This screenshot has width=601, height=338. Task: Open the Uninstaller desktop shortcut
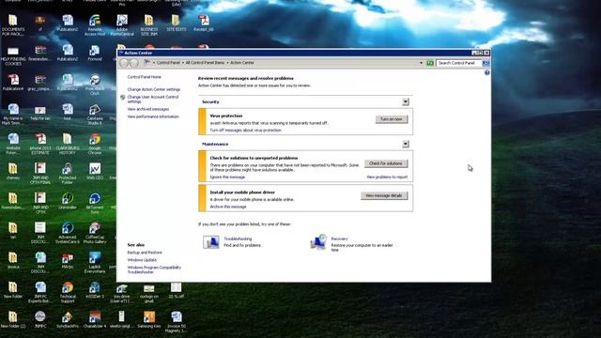coord(68,201)
